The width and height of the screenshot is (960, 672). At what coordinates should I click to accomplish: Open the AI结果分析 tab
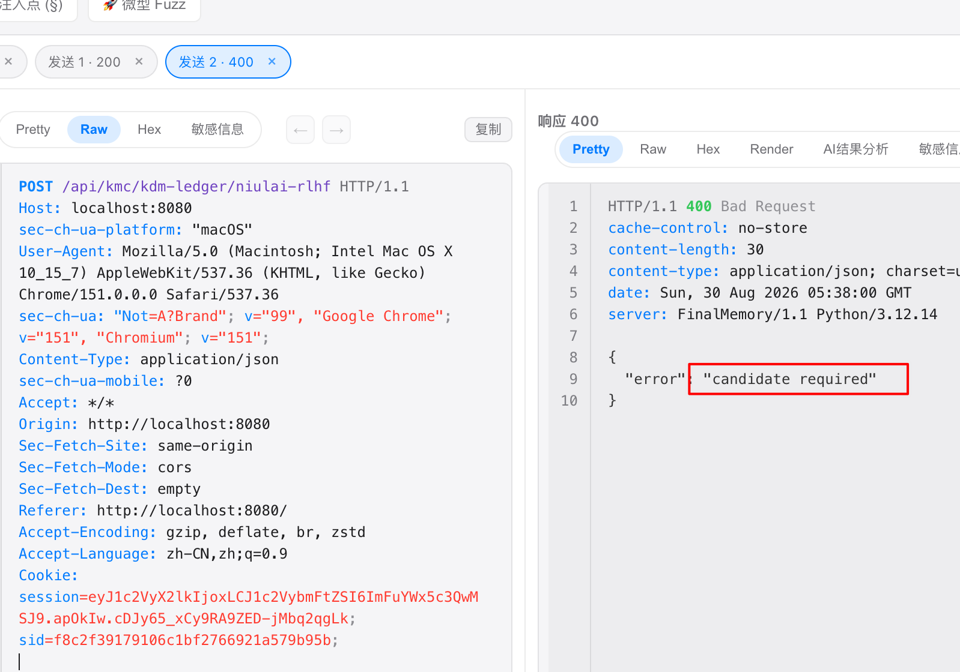(x=855, y=149)
